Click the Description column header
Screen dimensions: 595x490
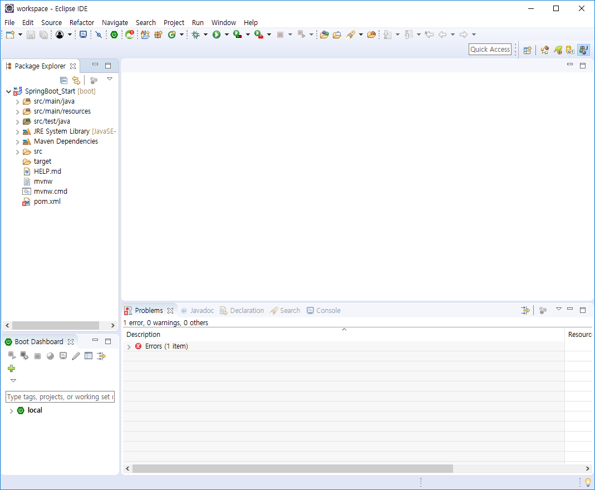(344, 335)
